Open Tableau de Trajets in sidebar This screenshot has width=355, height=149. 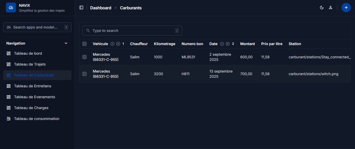pos(30,64)
